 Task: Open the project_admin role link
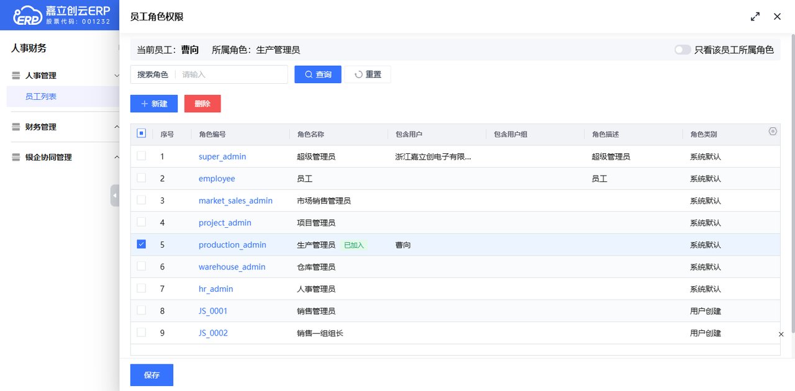(x=225, y=223)
